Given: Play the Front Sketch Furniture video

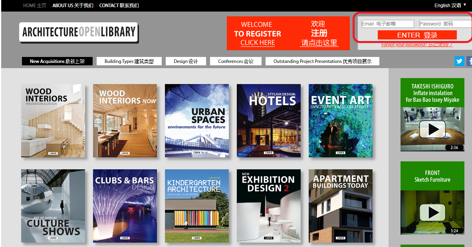Looking at the screenshot, I should (432, 212).
